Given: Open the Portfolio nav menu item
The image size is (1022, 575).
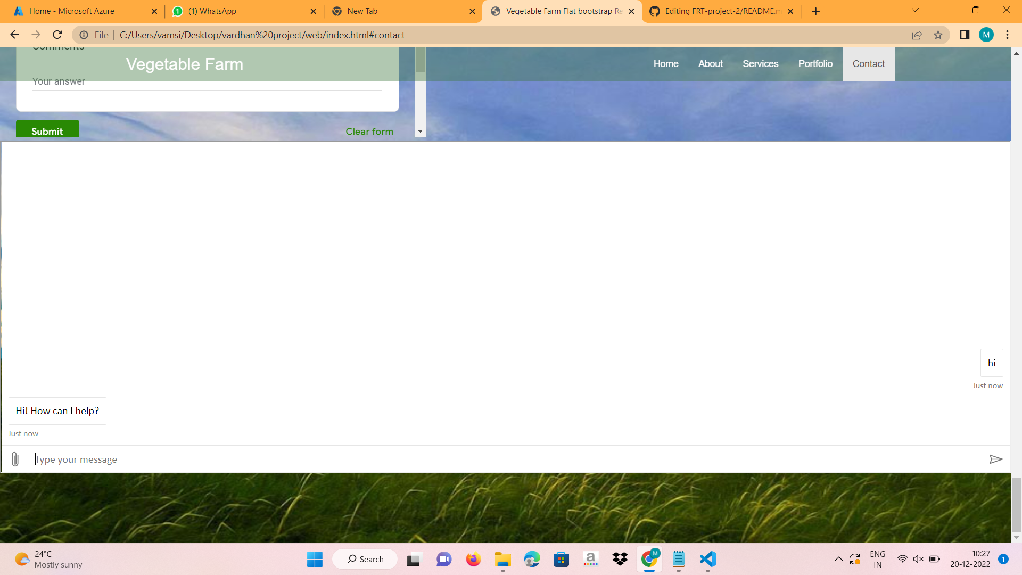Looking at the screenshot, I should (815, 64).
